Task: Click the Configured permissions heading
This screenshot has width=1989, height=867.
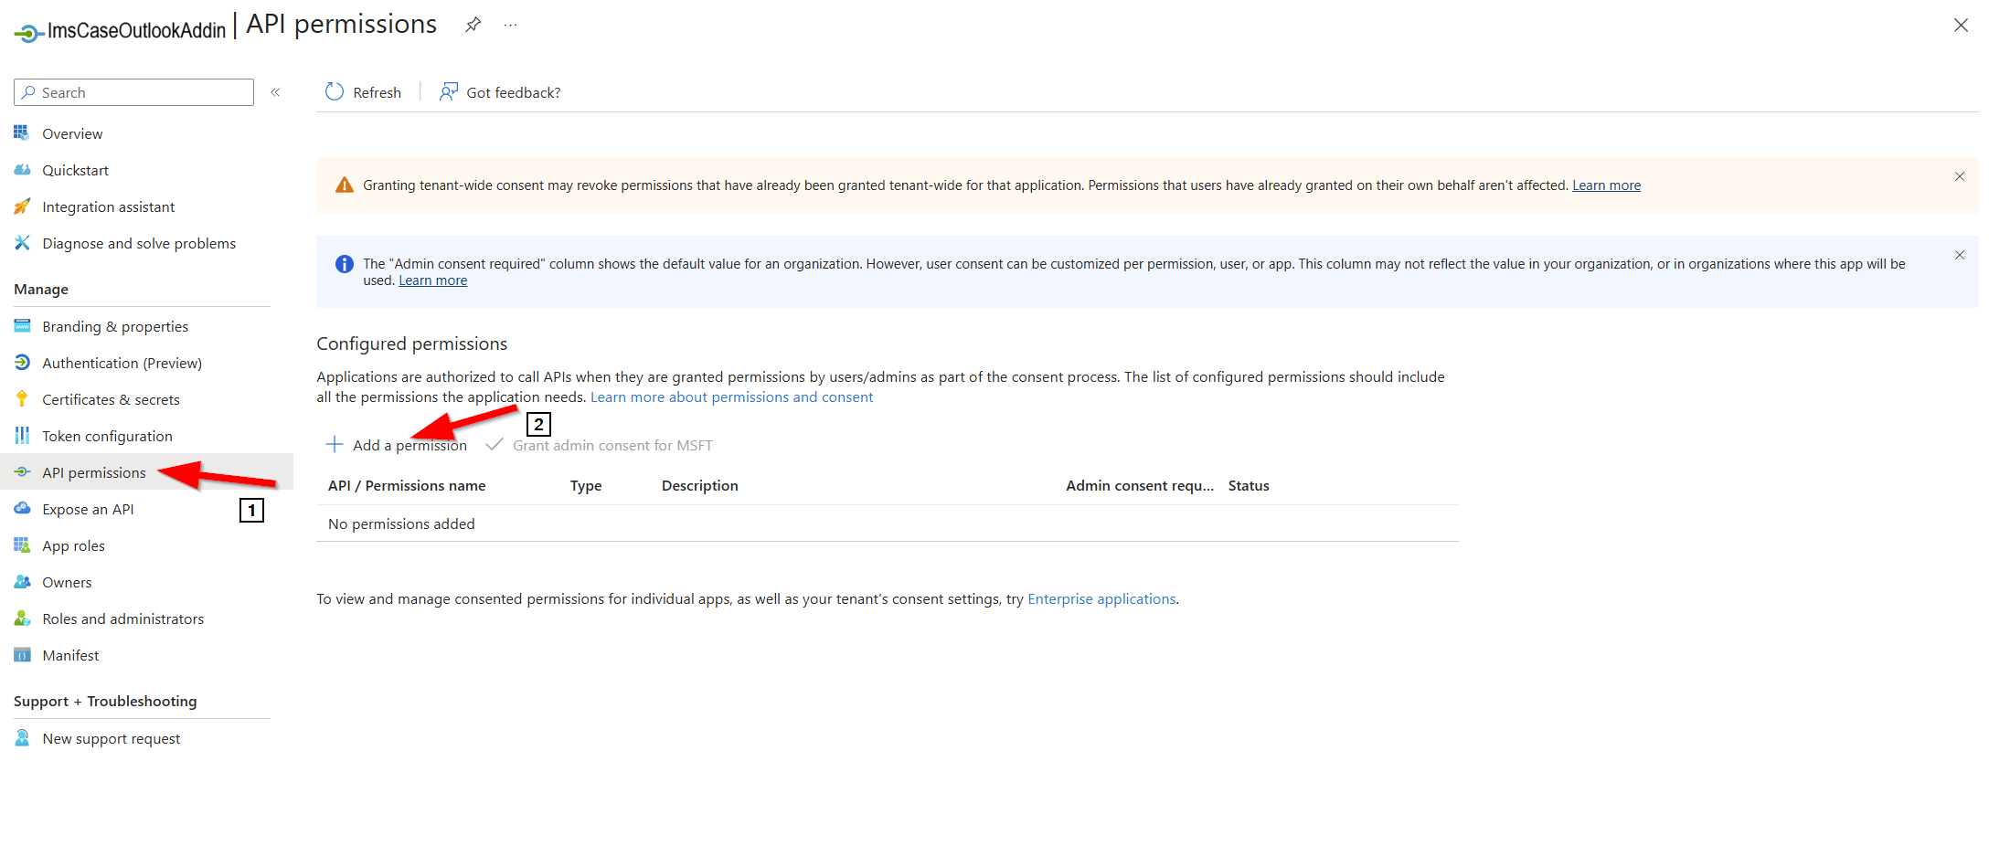Action: 411,344
